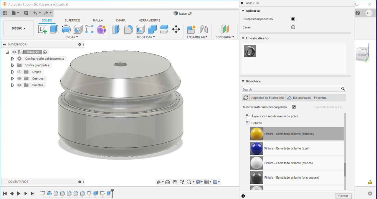Collapse the Biblioteca section
The width and height of the screenshot is (377, 199).
coord(243,81)
